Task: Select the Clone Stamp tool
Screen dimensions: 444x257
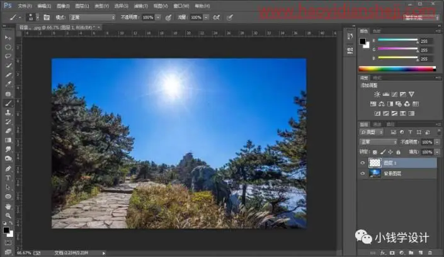Action: click(x=8, y=113)
